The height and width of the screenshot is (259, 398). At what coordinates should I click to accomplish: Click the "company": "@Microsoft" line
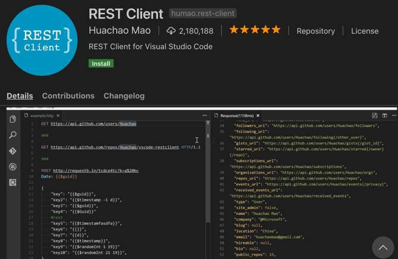click(260, 219)
